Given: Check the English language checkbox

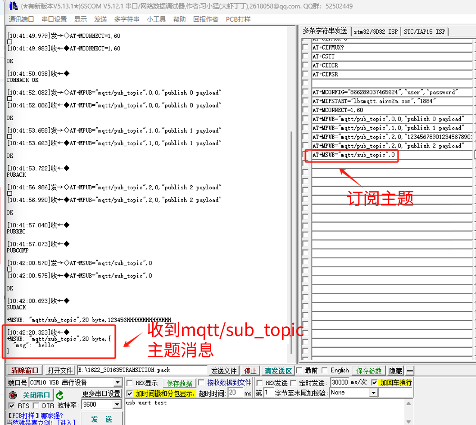Looking at the screenshot, I should [325, 370].
